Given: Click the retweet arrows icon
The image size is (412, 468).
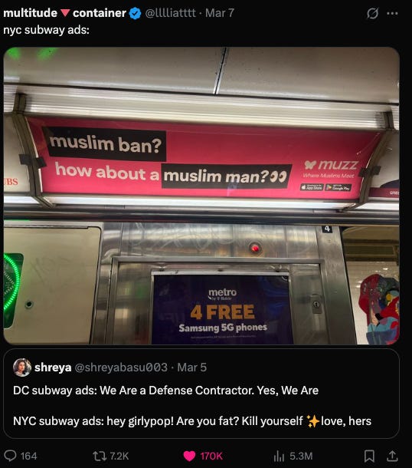Looking at the screenshot, I should click(99, 456).
